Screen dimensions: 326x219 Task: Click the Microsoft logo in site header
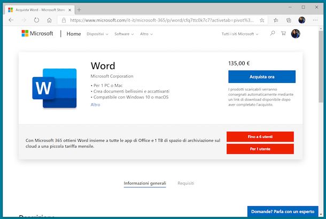coord(37,33)
